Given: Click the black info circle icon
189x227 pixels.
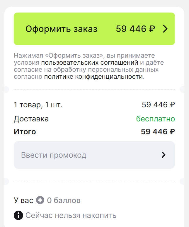Looking at the screenshot, I should (18, 216).
